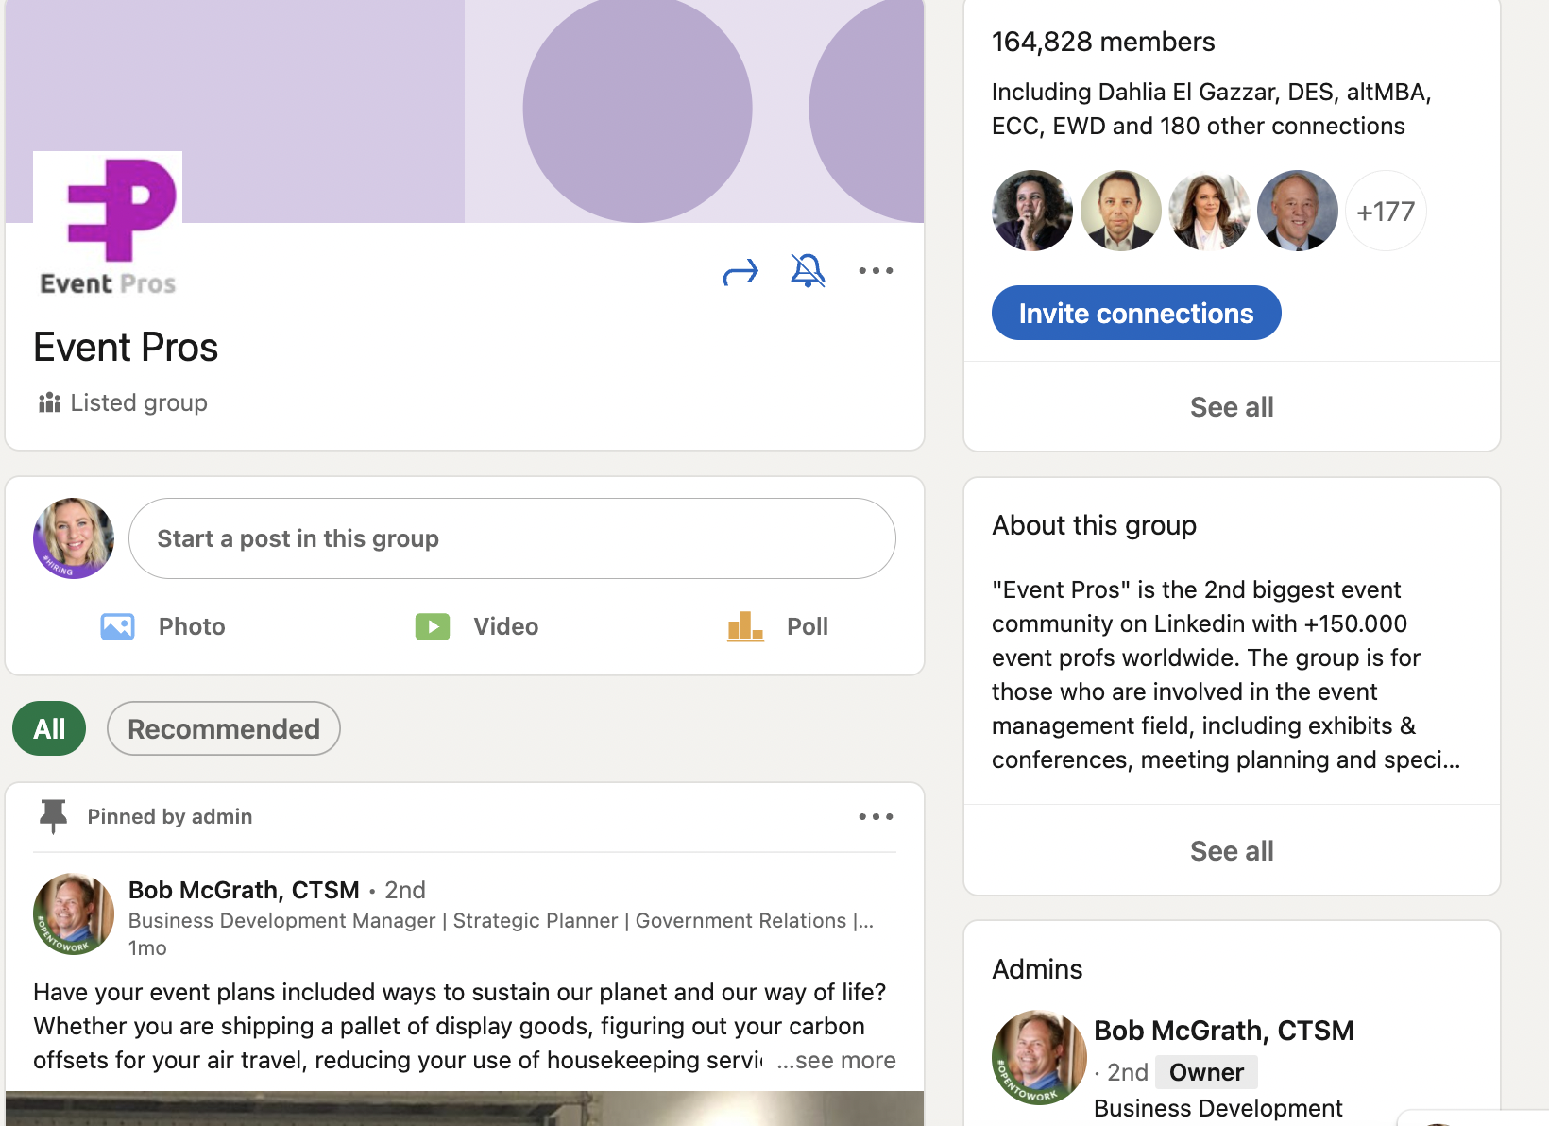Image resolution: width=1549 pixels, height=1126 pixels.
Task: Click the Video label
Action: tap(506, 626)
